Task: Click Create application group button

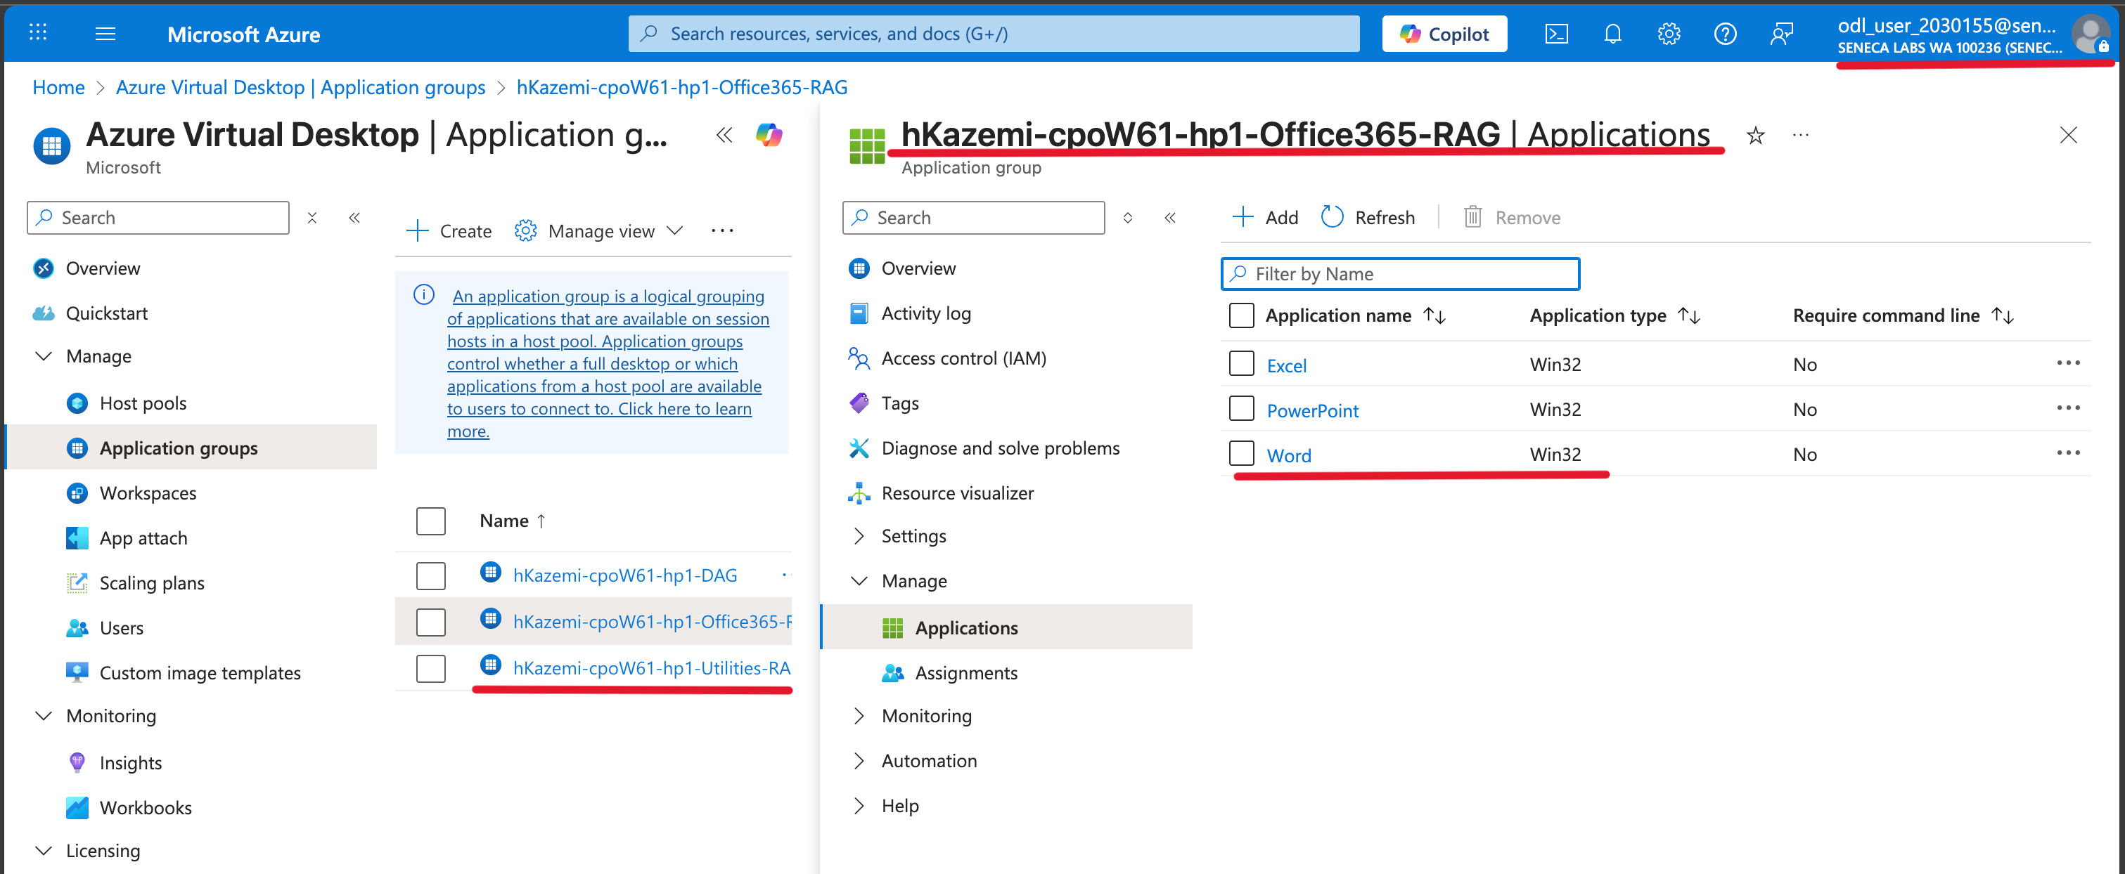Action: coord(449,231)
